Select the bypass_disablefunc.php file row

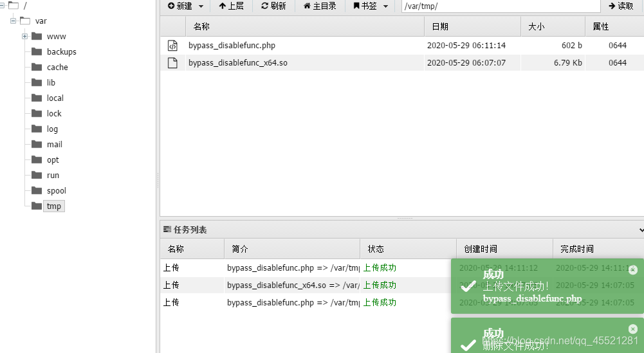click(x=401, y=46)
